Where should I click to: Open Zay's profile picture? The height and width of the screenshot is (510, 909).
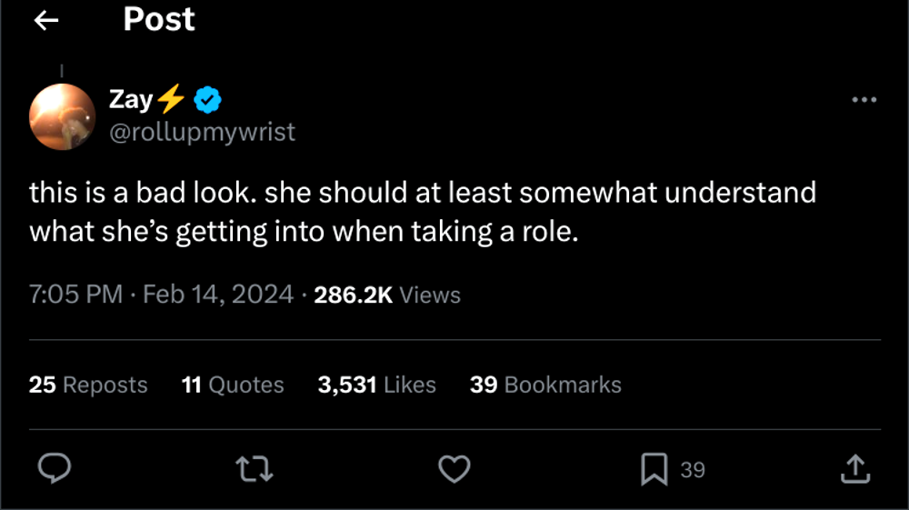pyautogui.click(x=63, y=116)
